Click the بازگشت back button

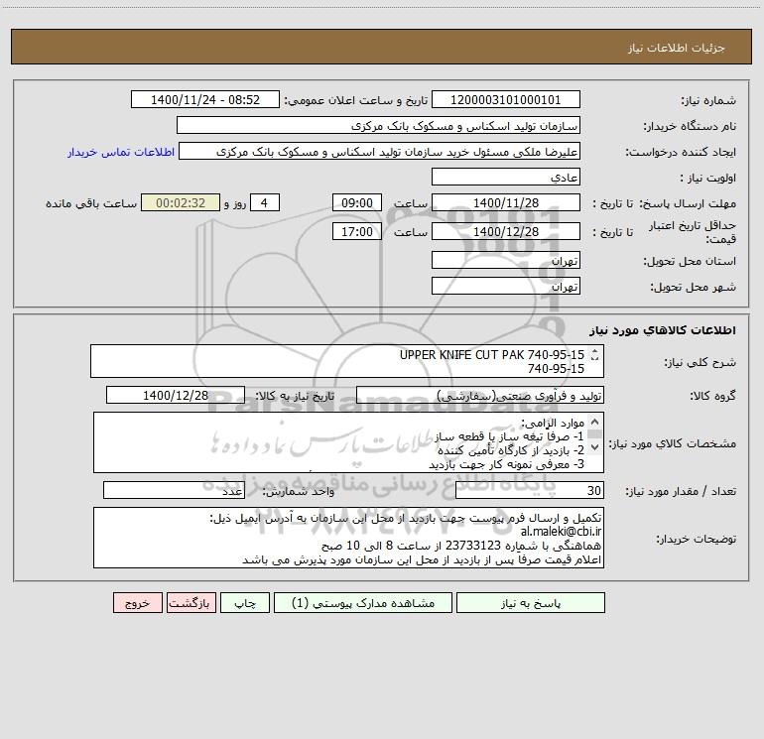coord(191,602)
